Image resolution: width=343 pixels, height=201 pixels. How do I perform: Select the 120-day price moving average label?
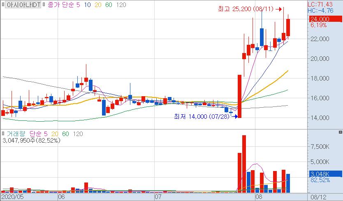[121, 5]
